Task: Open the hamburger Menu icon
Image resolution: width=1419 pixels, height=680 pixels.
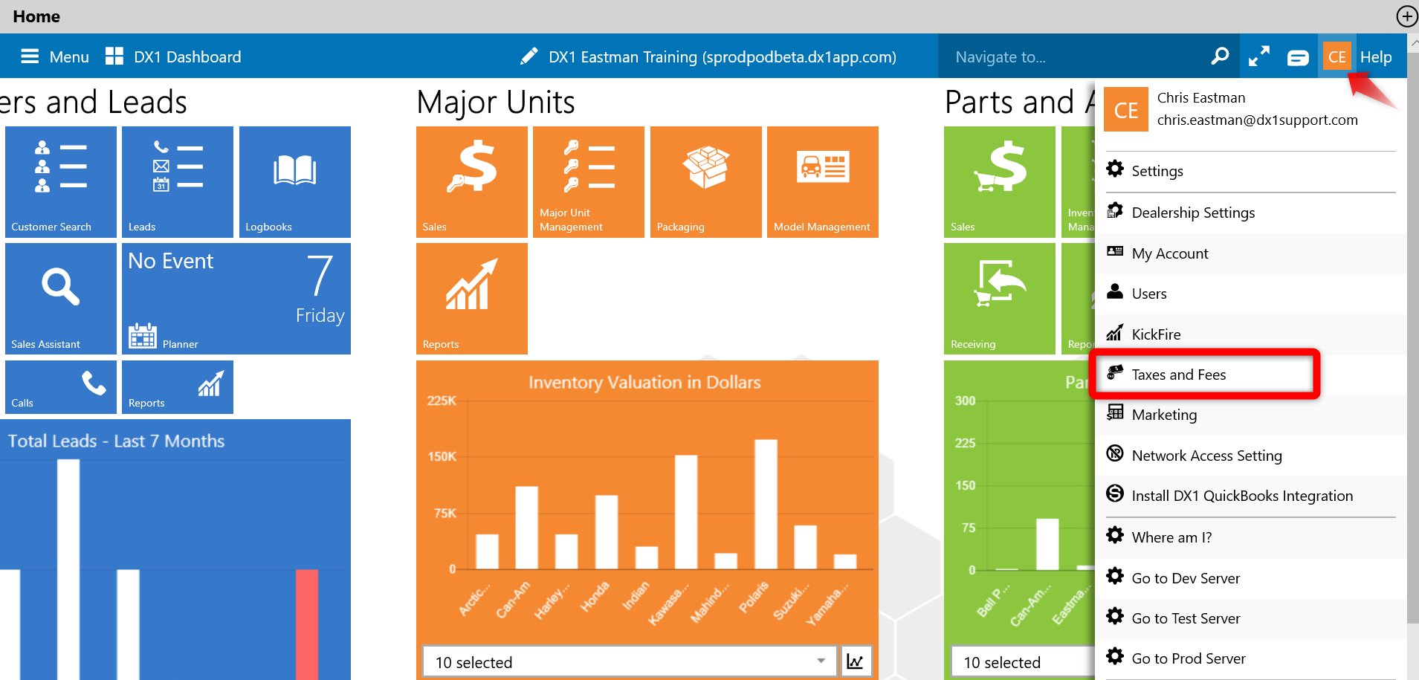Action: pyautogui.click(x=30, y=56)
